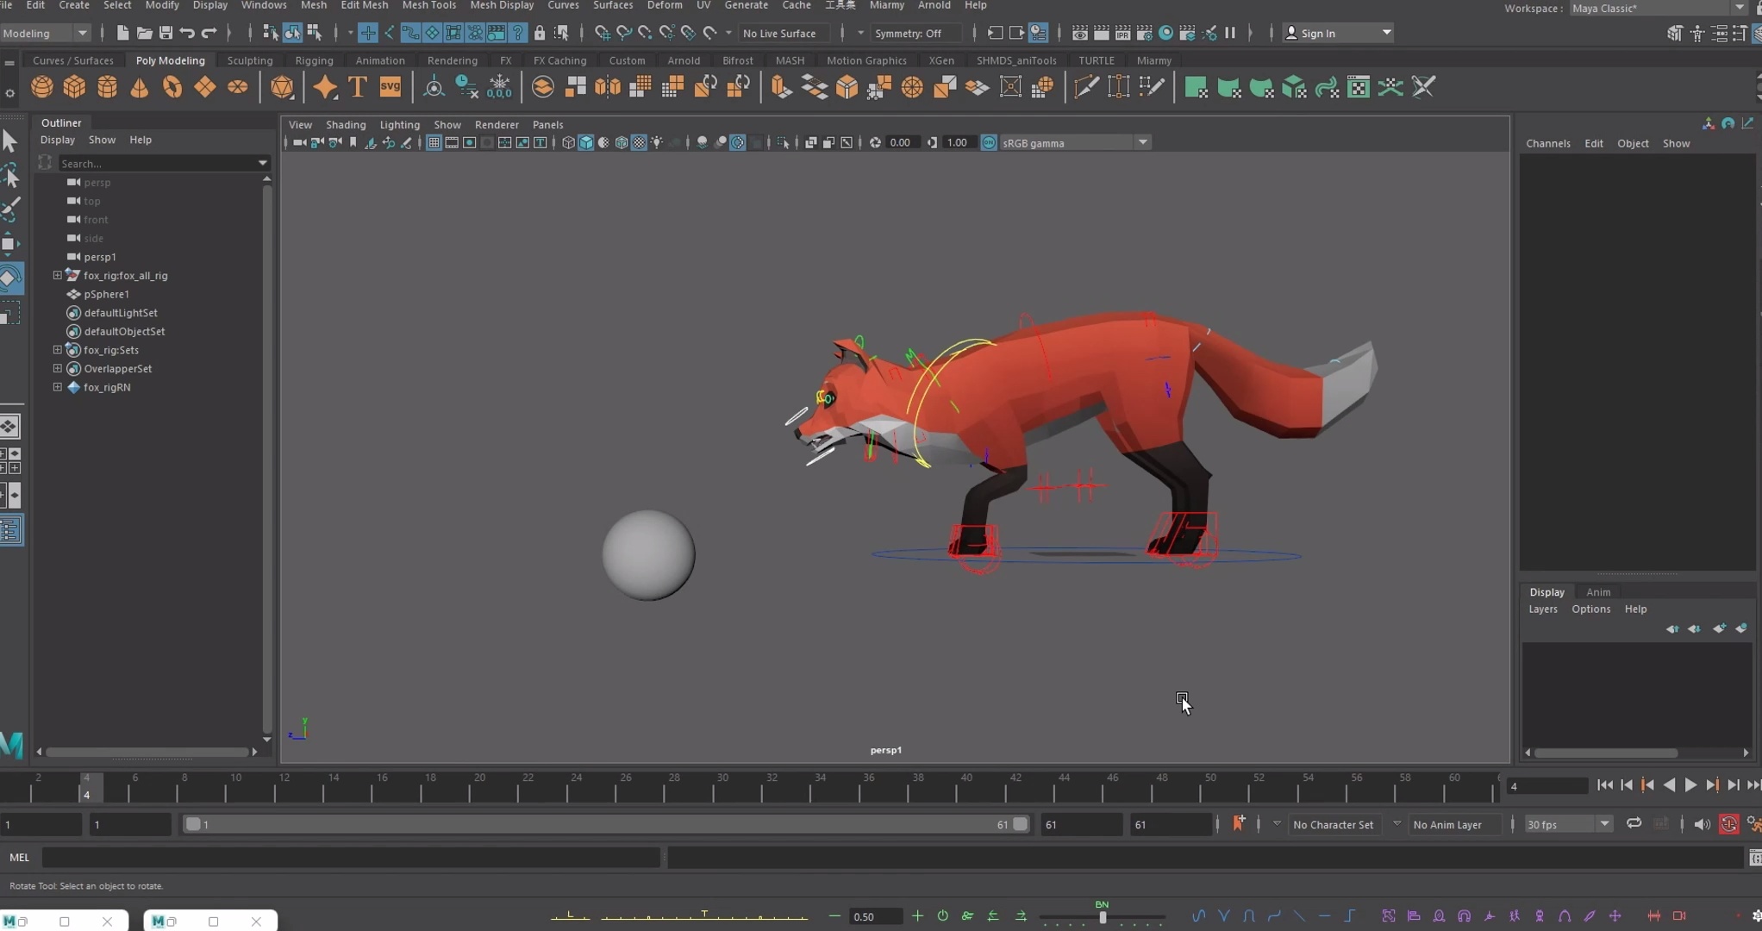Open the sRGB gamma dropdown
Viewport: 1762px width, 931px height.
click(1142, 143)
